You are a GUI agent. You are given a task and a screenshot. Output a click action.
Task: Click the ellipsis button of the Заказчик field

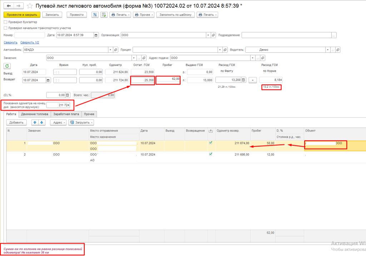139,58
